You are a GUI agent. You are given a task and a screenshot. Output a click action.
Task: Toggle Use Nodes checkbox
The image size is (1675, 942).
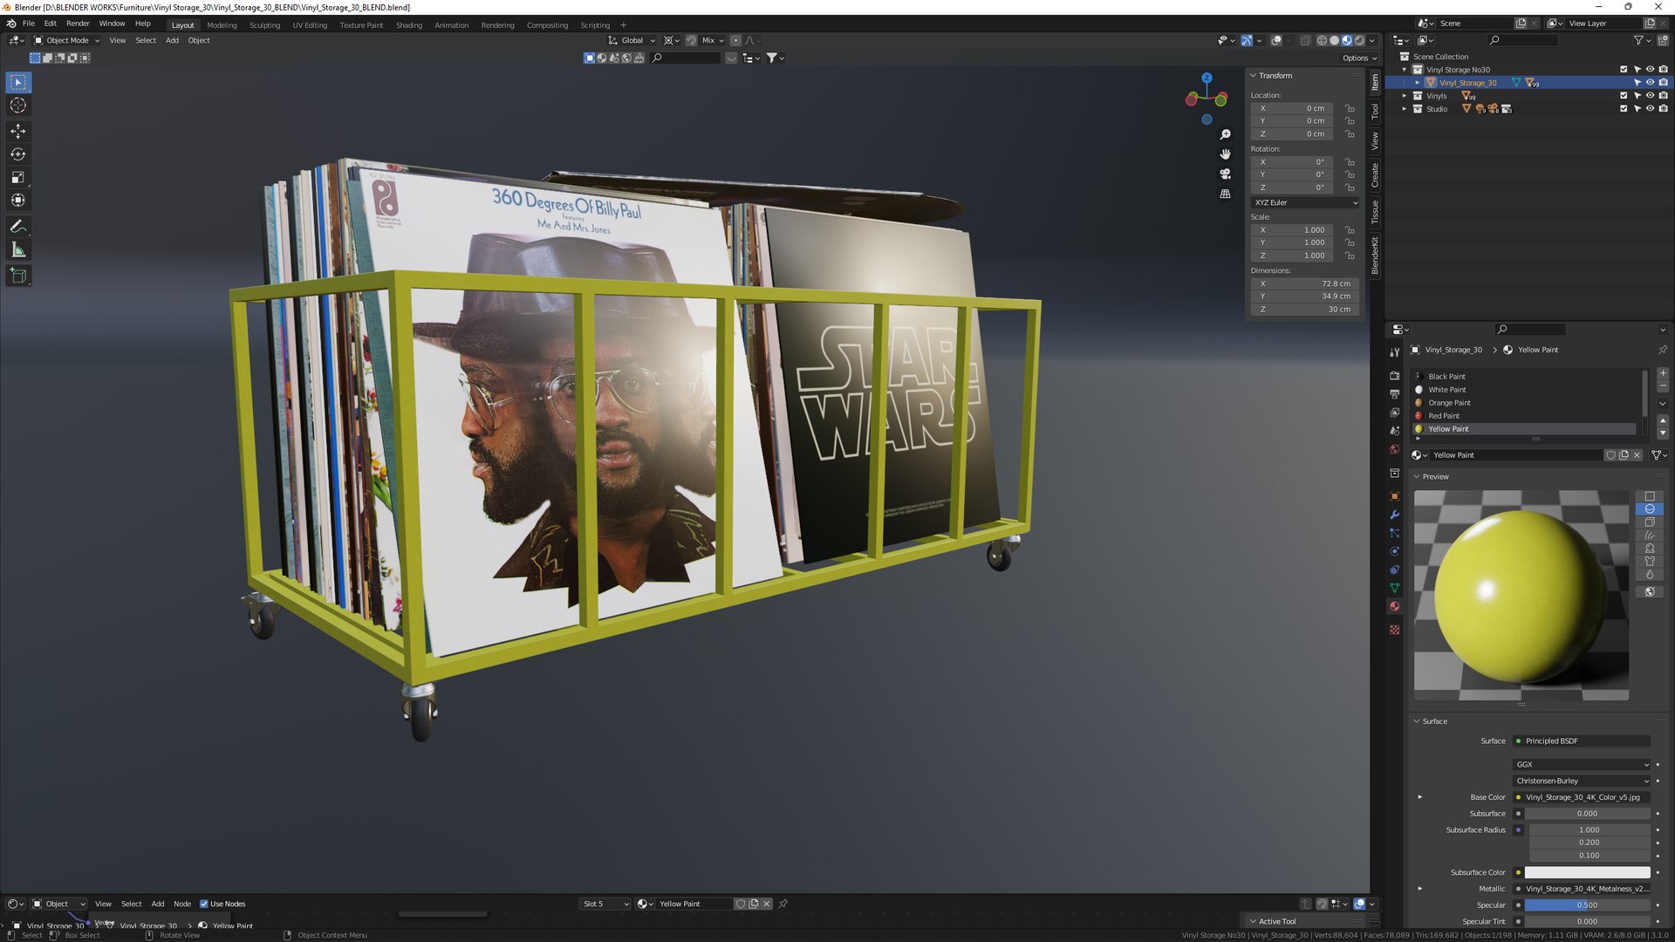coord(204,904)
